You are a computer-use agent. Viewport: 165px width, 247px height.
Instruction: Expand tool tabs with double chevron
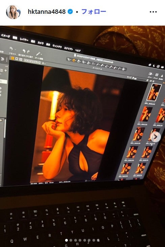click(2, 59)
